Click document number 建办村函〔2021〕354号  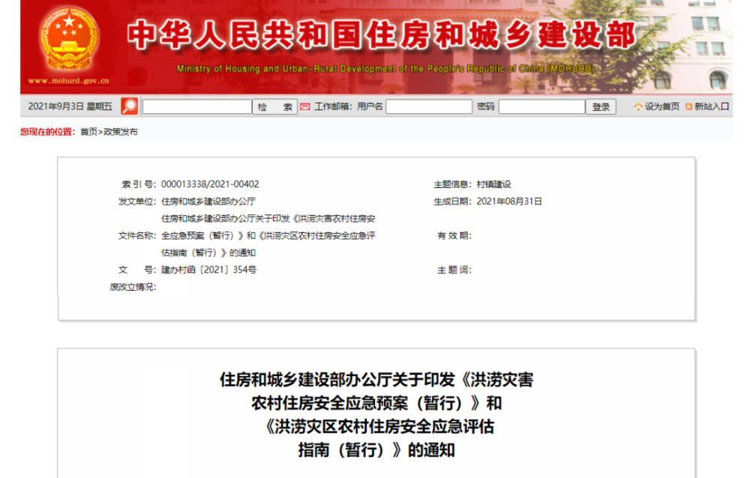click(x=208, y=270)
